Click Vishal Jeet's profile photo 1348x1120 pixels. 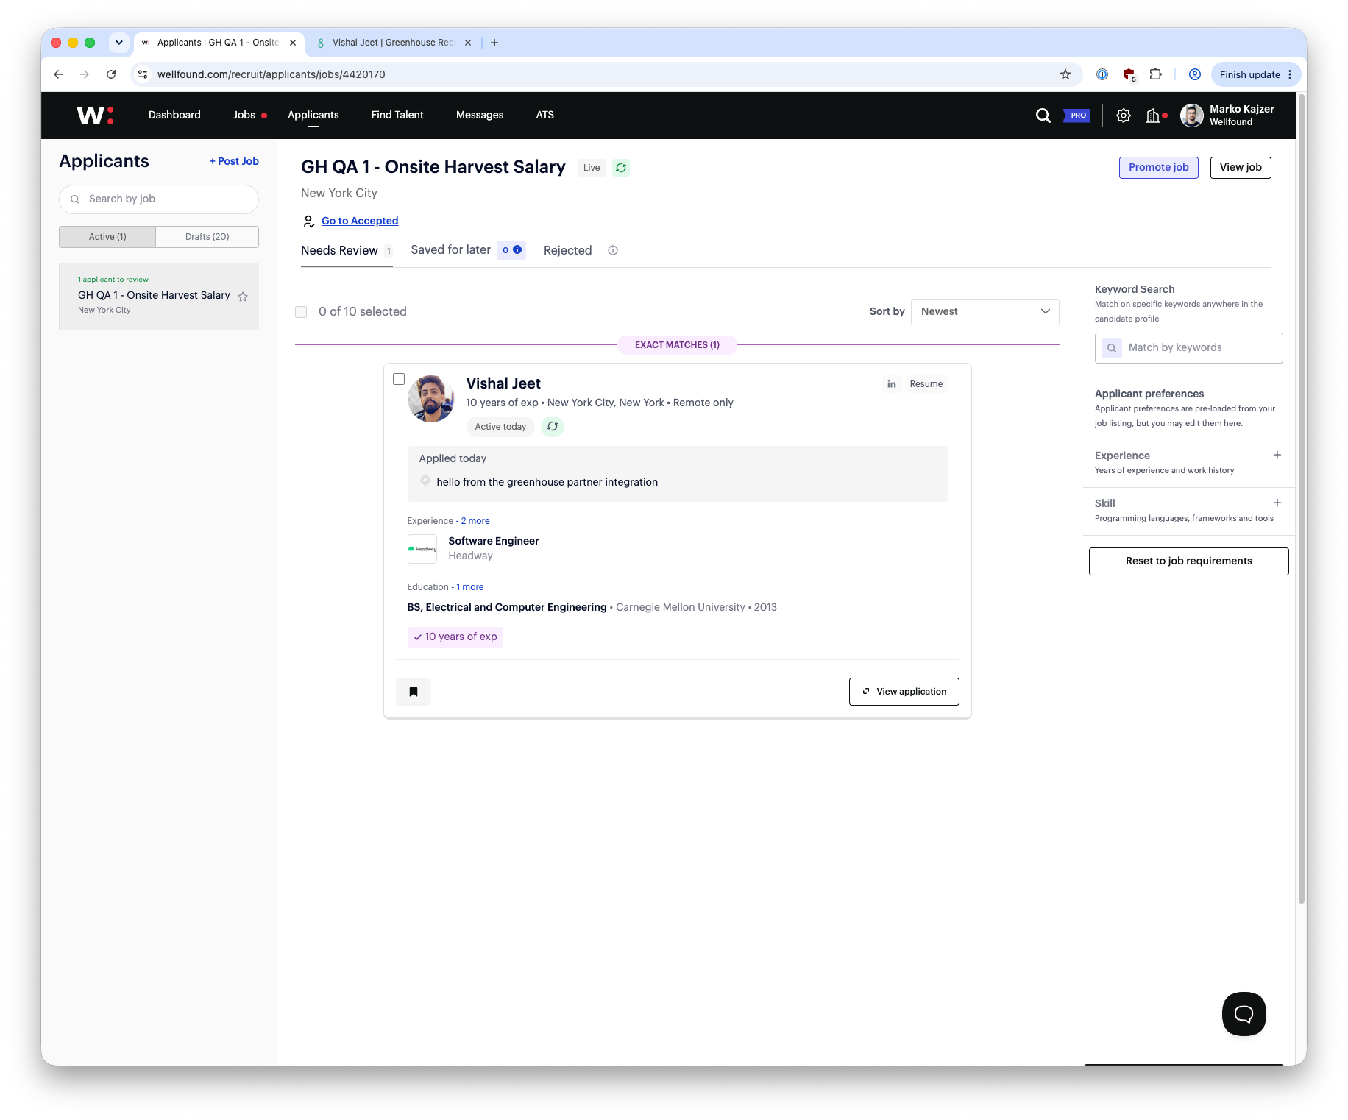(430, 399)
